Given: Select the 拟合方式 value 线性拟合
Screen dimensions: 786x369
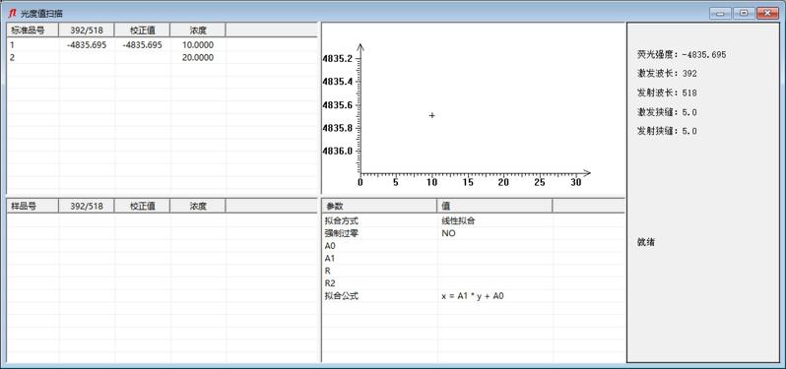Looking at the screenshot, I should [458, 220].
